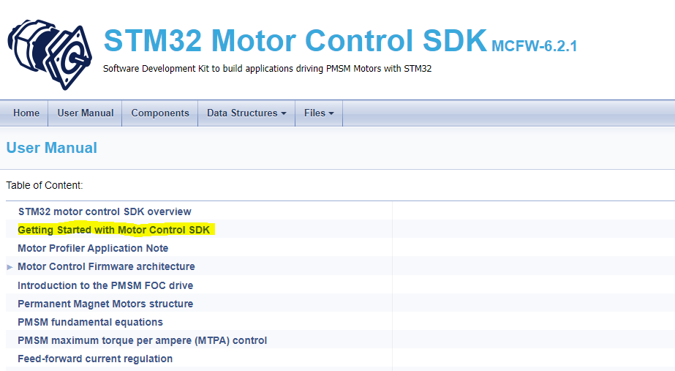Screen dimensions: 675x371
Task: Click the motor logo image
Action: click(x=50, y=54)
